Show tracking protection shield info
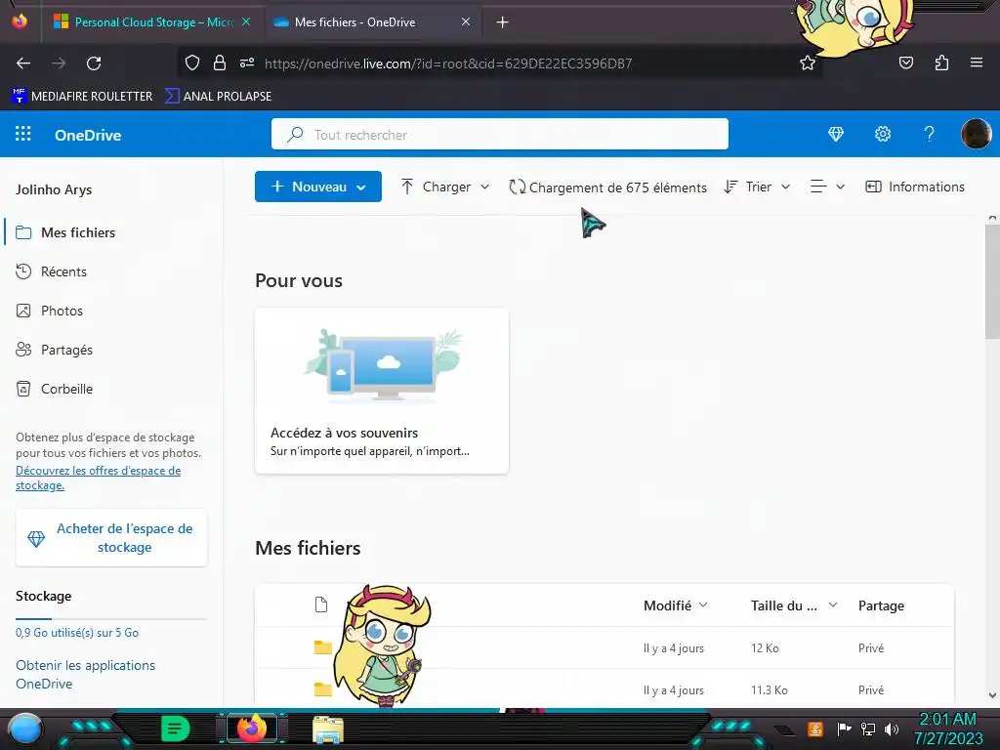This screenshot has width=1000, height=750. click(x=192, y=63)
